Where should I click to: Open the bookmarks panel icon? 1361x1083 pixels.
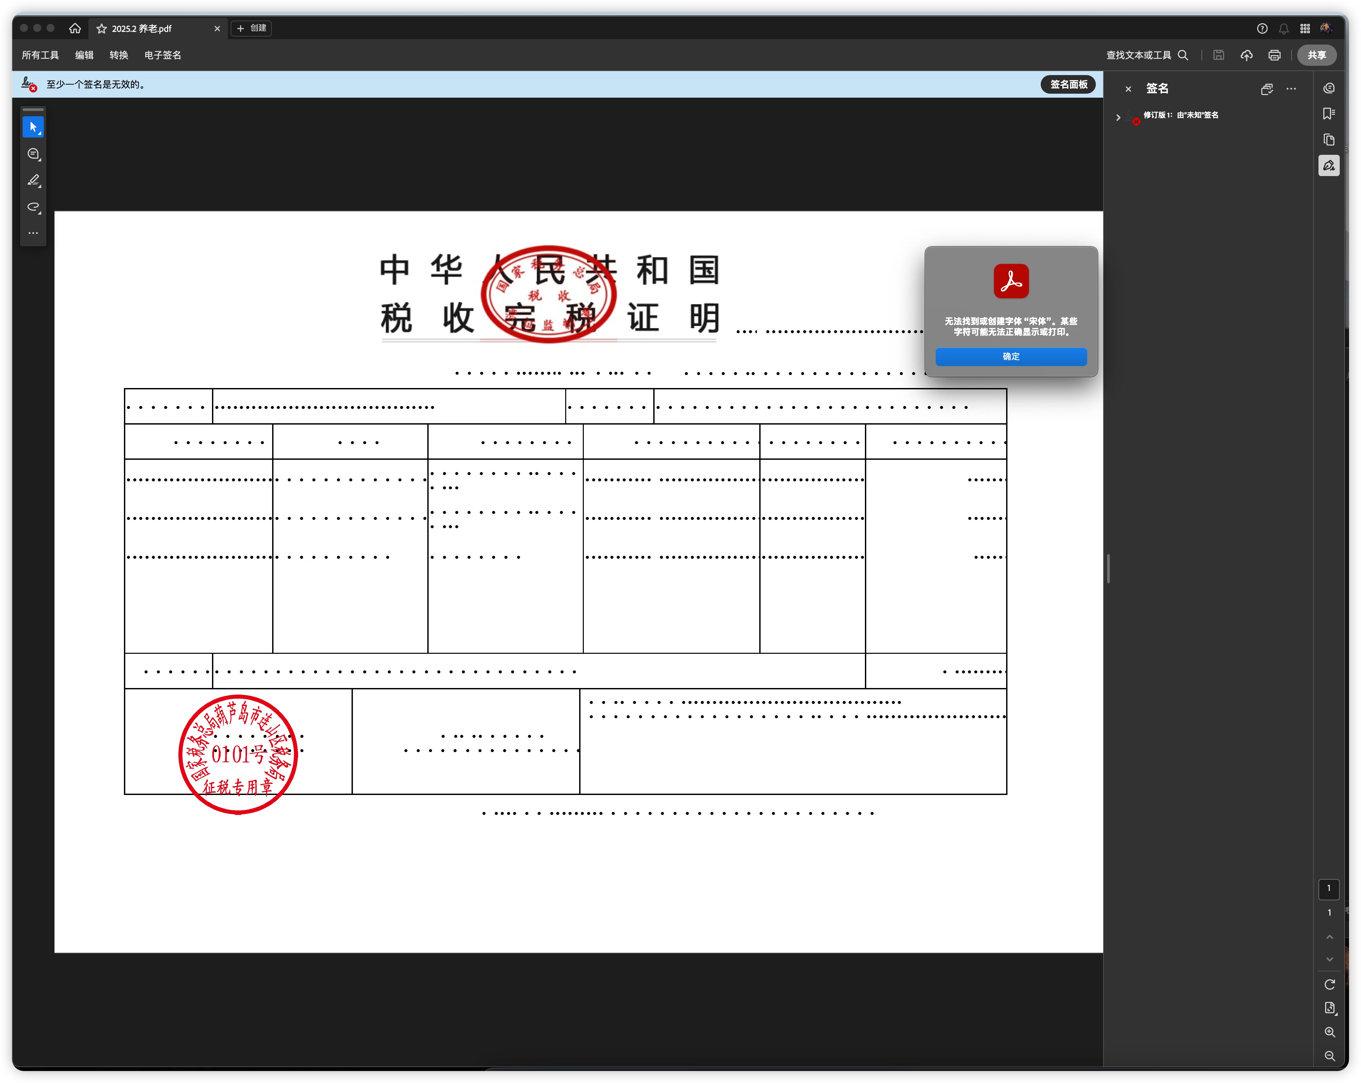[x=1329, y=114]
